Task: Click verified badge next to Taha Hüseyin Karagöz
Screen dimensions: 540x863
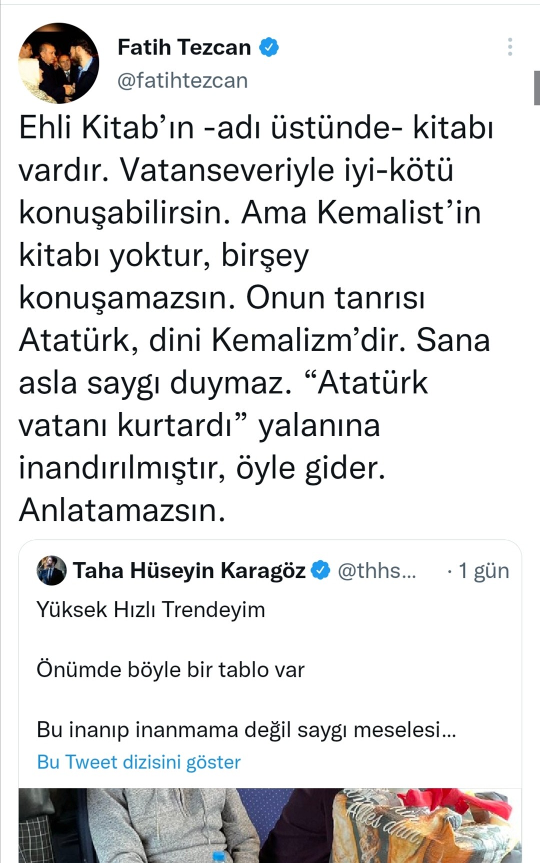Action: (320, 570)
